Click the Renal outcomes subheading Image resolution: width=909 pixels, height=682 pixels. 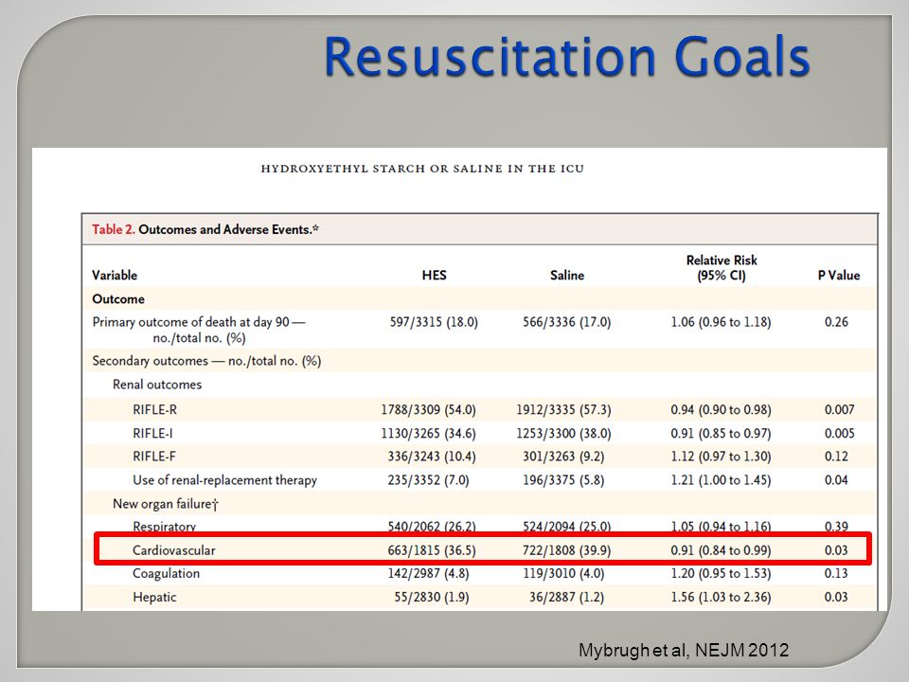click(157, 385)
